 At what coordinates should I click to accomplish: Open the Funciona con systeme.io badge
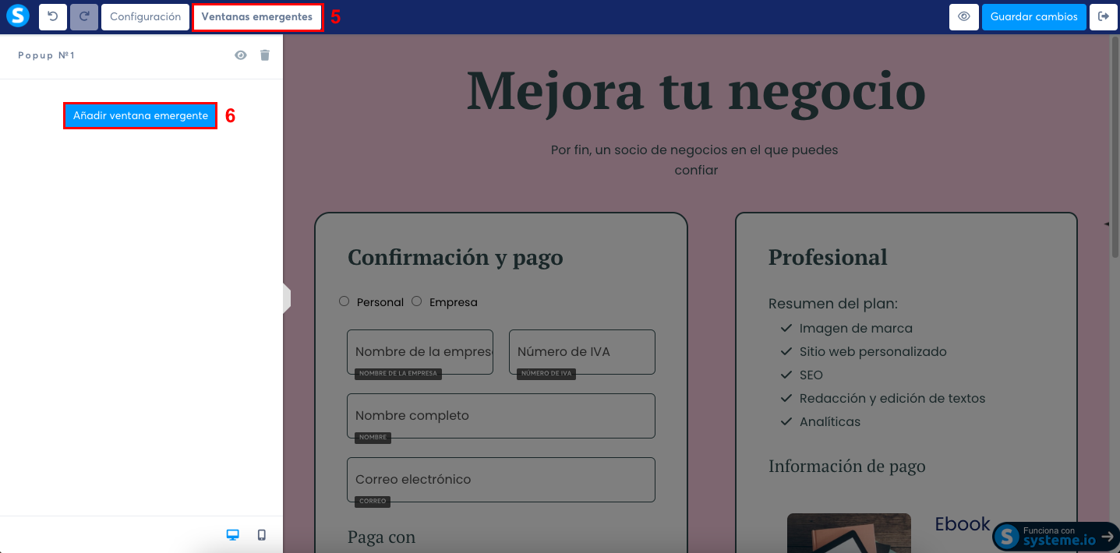tap(1056, 536)
